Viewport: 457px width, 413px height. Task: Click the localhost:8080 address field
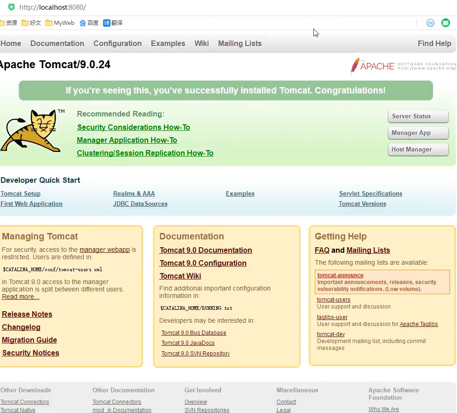coord(53,7)
